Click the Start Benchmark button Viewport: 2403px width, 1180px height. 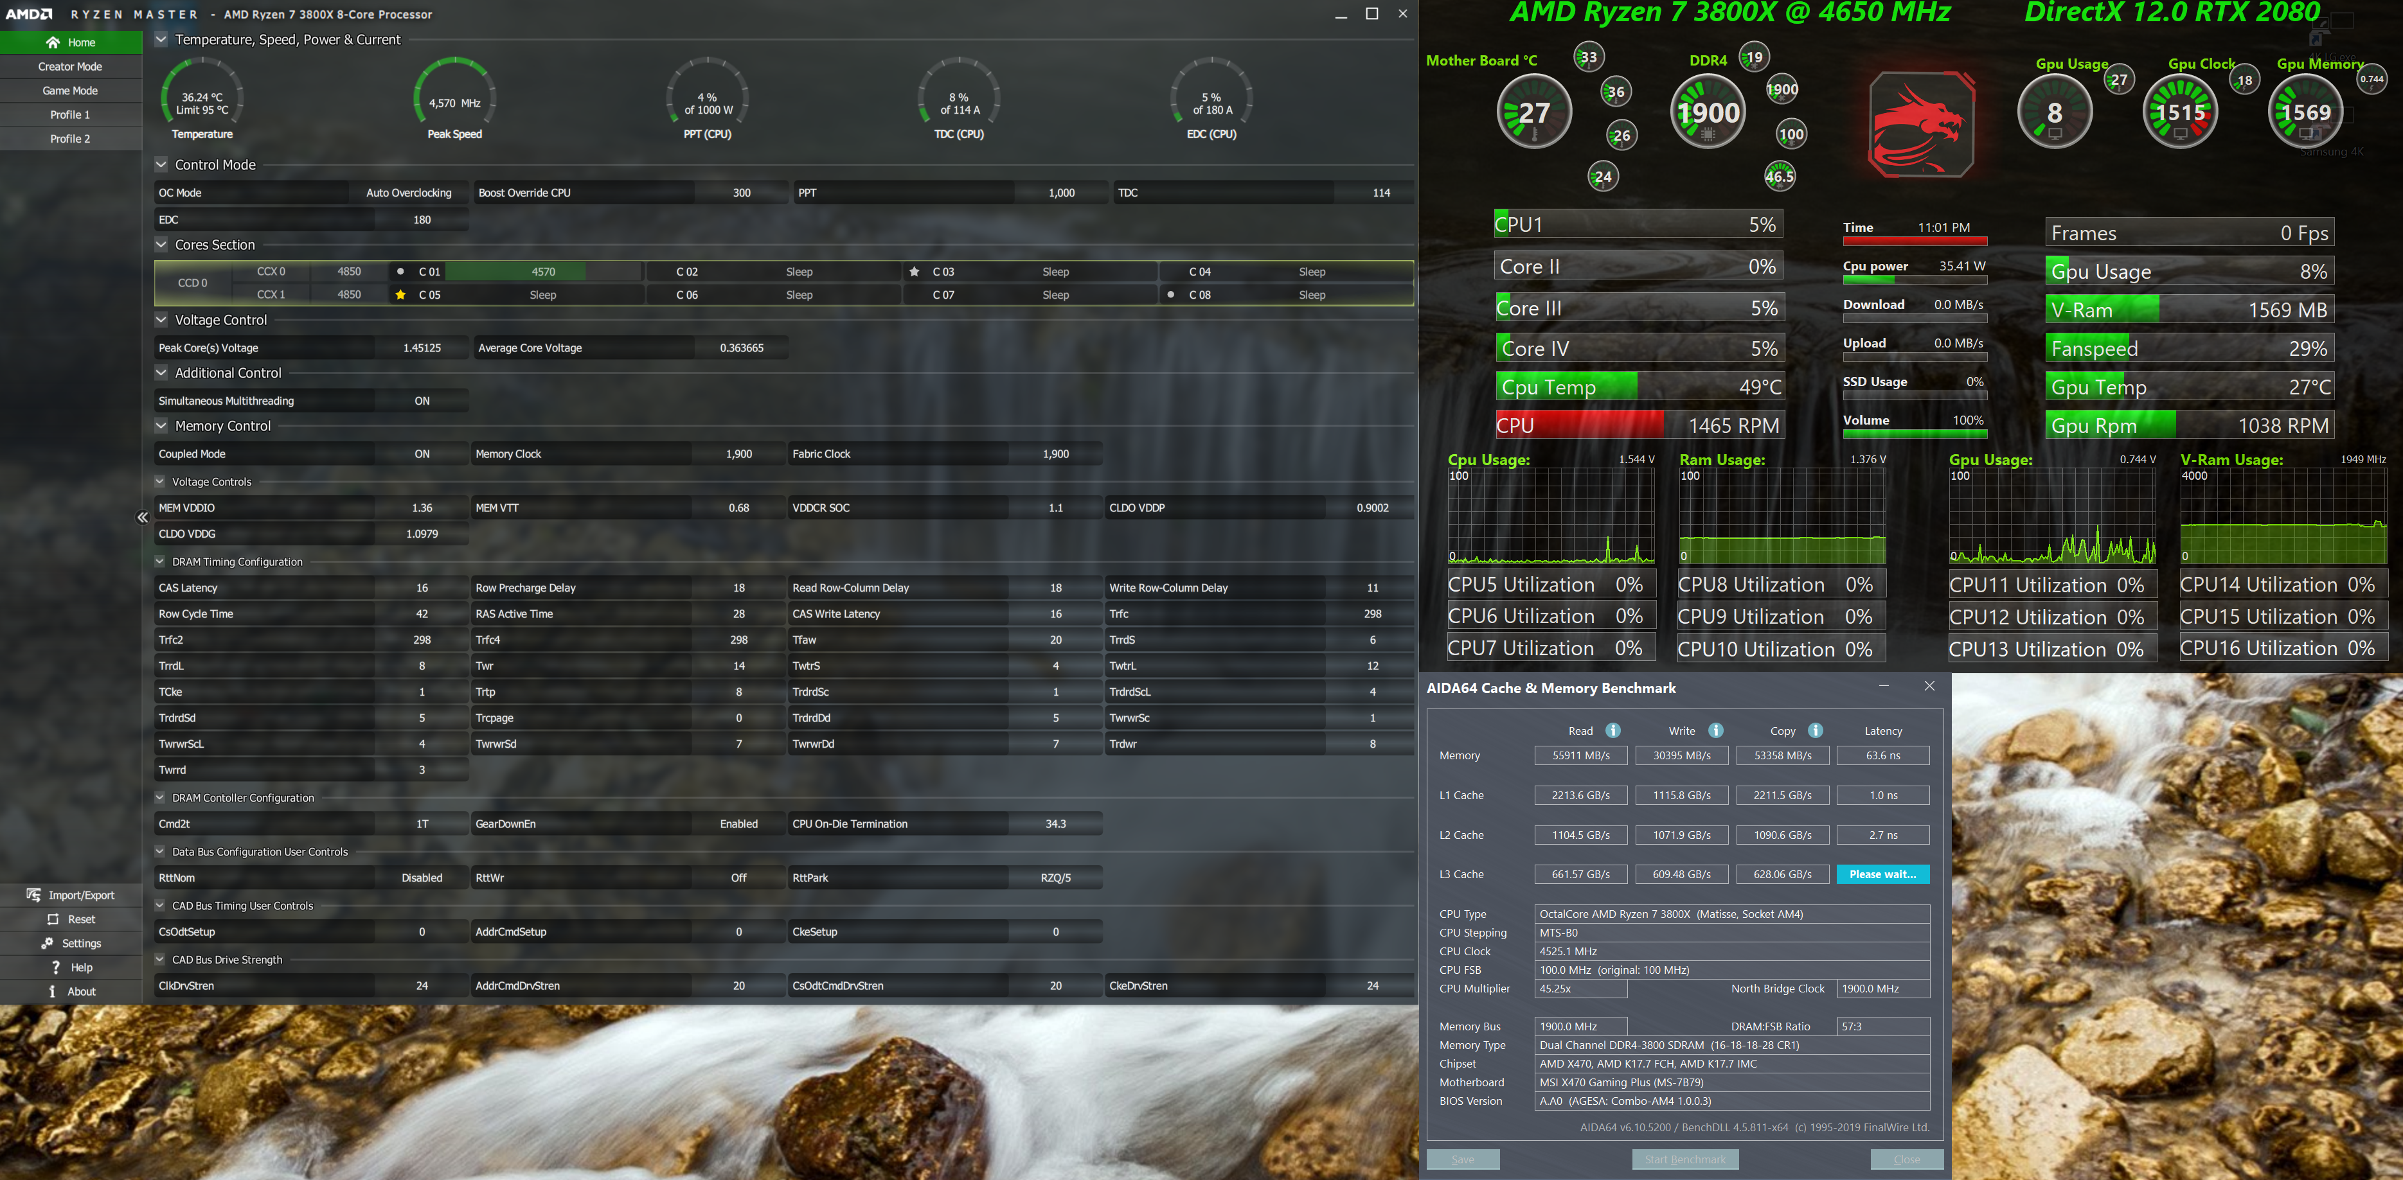pos(1684,1159)
